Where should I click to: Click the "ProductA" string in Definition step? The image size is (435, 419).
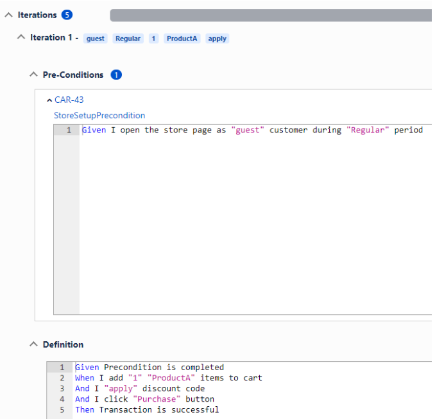[x=171, y=378]
